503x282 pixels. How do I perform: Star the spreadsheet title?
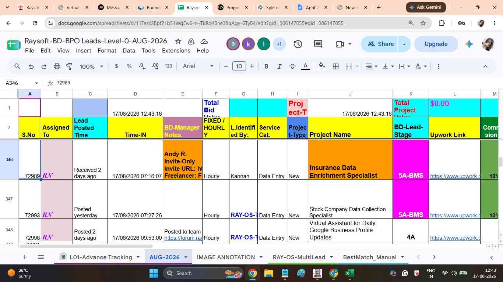click(x=178, y=41)
